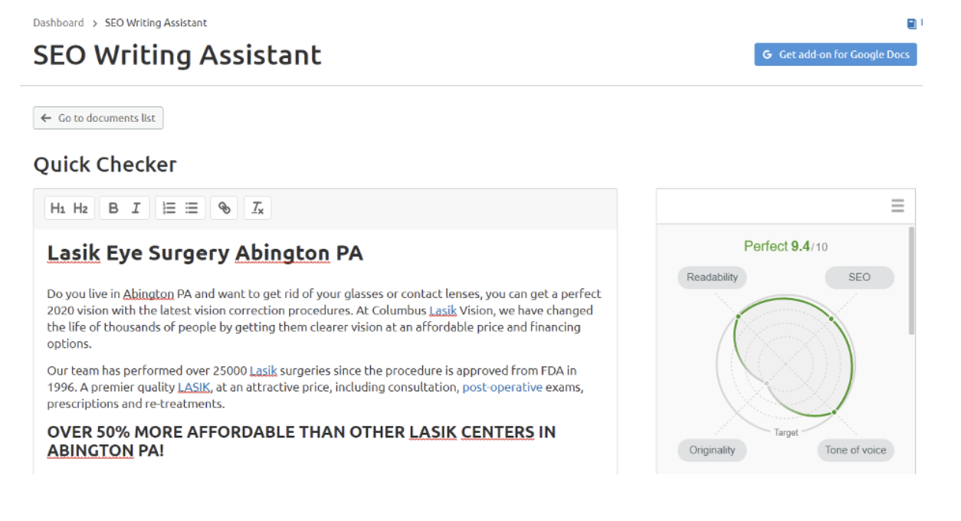The width and height of the screenshot is (961, 521).
Task: Place cursor in the Lasik Eye Surgery heading
Action: 205,253
